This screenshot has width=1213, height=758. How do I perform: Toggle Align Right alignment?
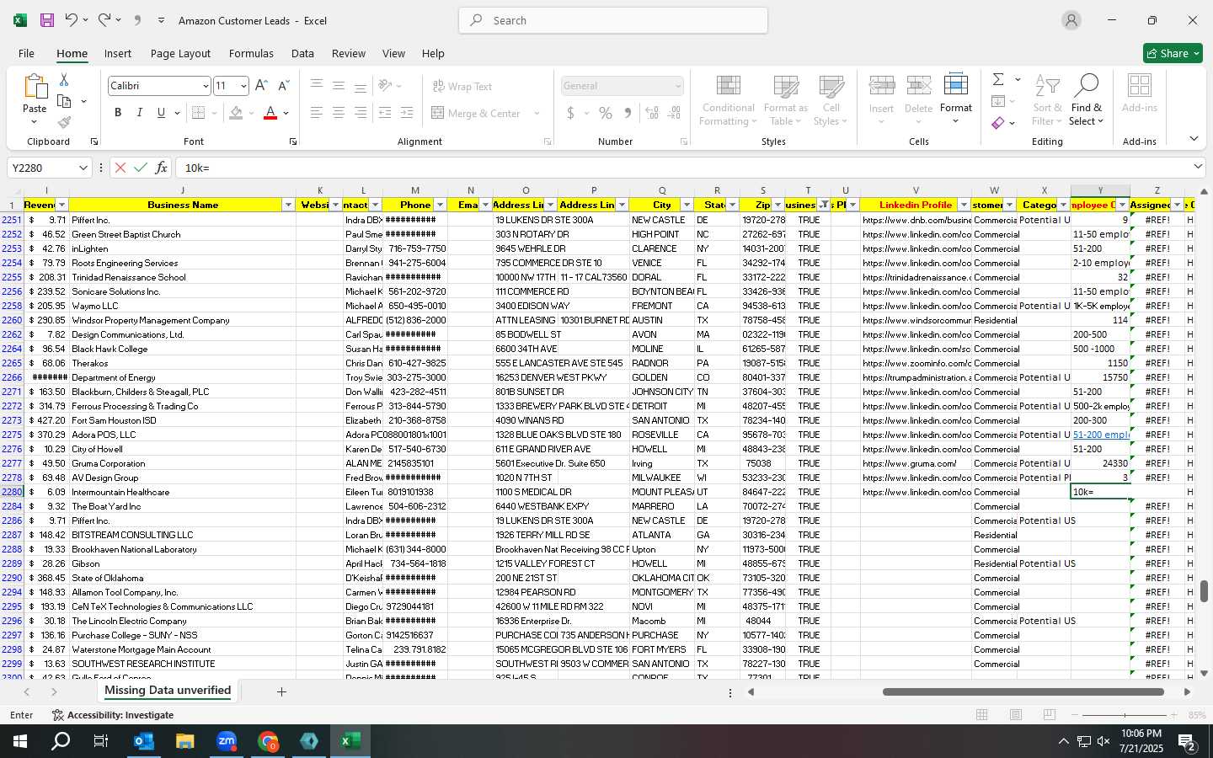click(x=361, y=113)
